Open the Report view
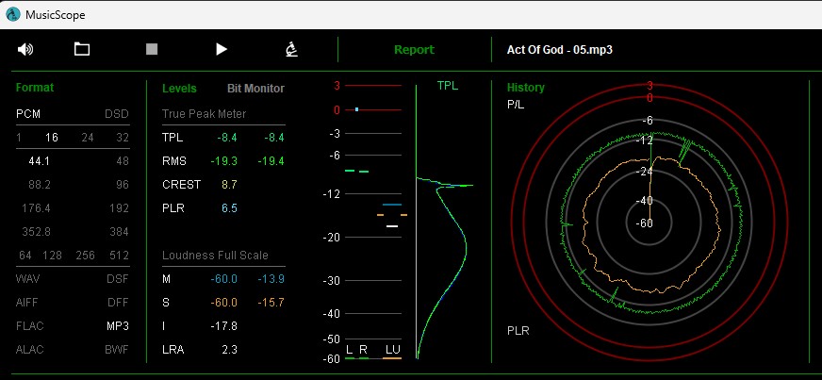This screenshot has height=380, width=822. (414, 50)
